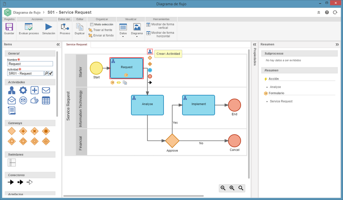
Task: Search for an activity with magnifier
Action: pyautogui.click(x=46, y=74)
